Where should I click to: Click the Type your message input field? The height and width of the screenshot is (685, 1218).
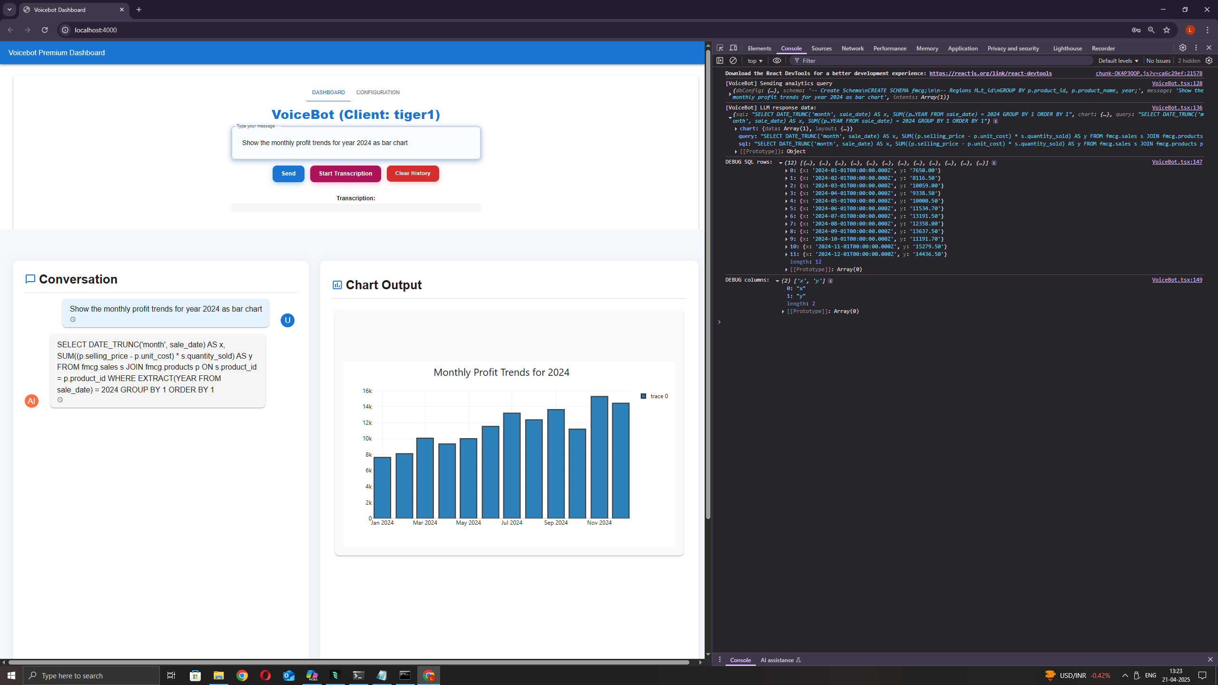coord(356,143)
